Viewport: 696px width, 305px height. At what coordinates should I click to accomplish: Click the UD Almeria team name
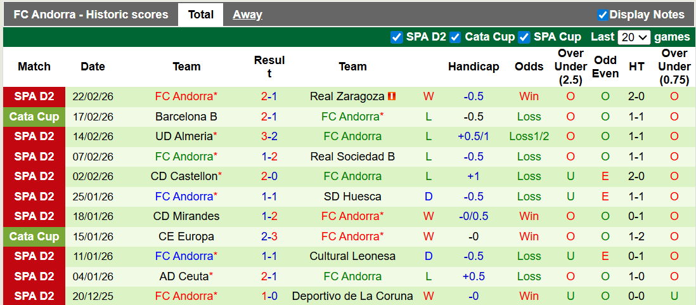(x=183, y=136)
